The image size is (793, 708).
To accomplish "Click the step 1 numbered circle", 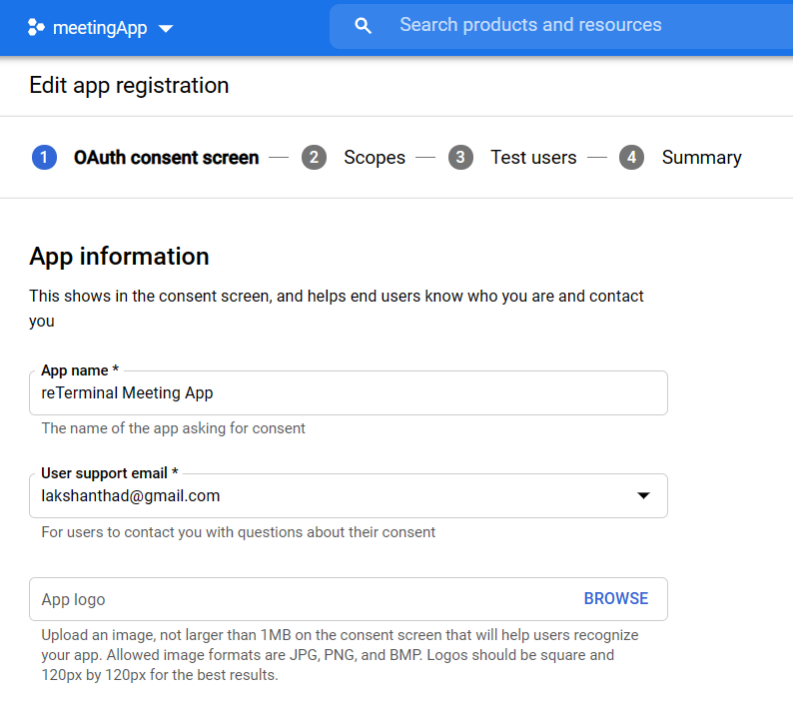I will tap(44, 158).
